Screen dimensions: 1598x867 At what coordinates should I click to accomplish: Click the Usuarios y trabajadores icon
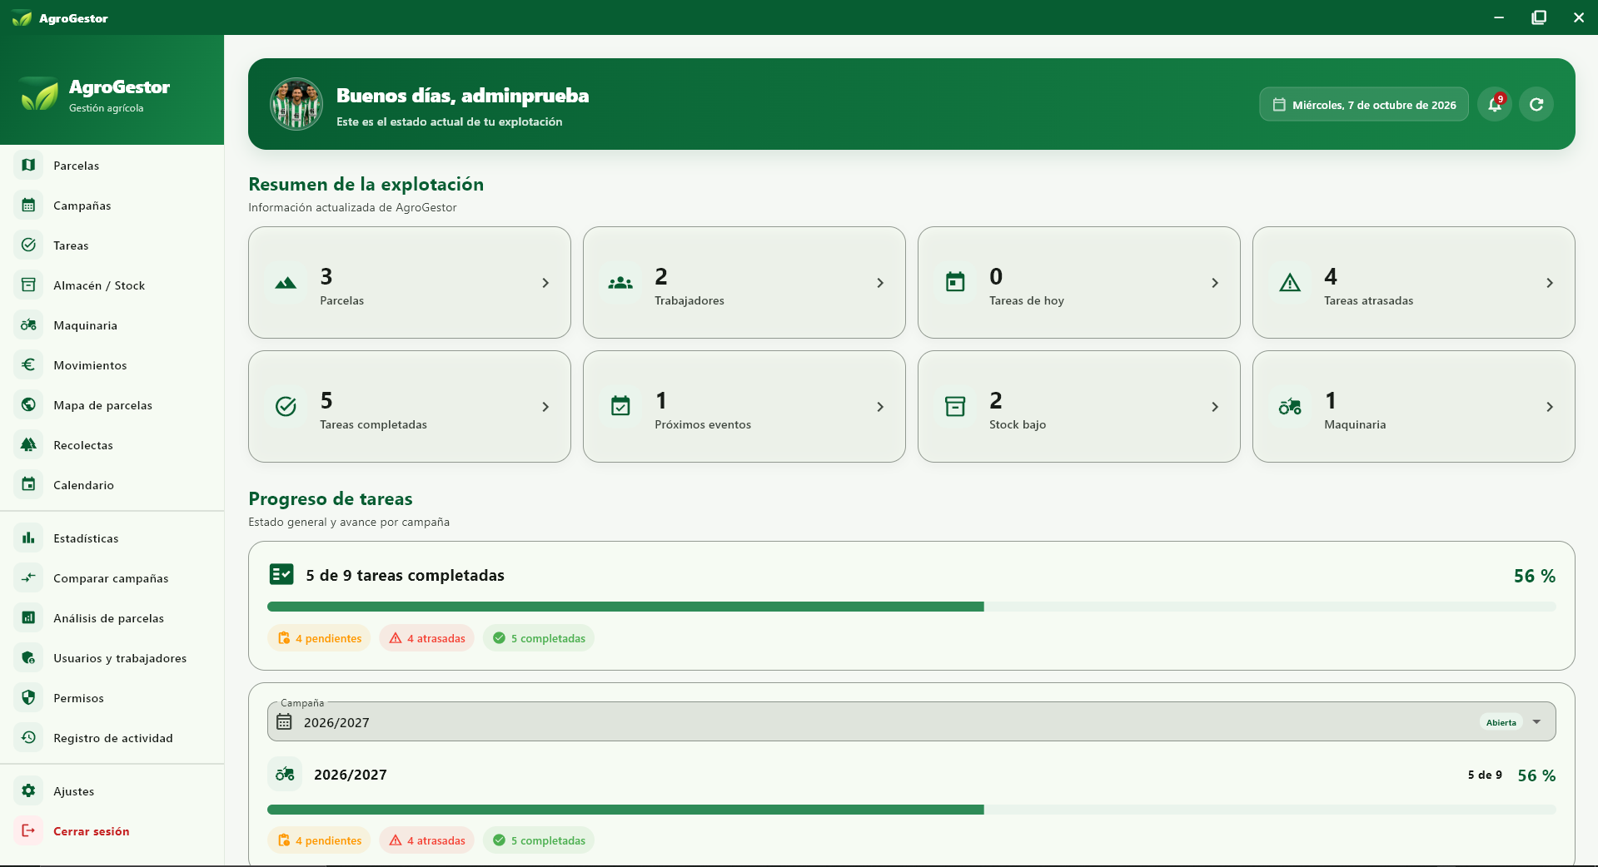(28, 657)
